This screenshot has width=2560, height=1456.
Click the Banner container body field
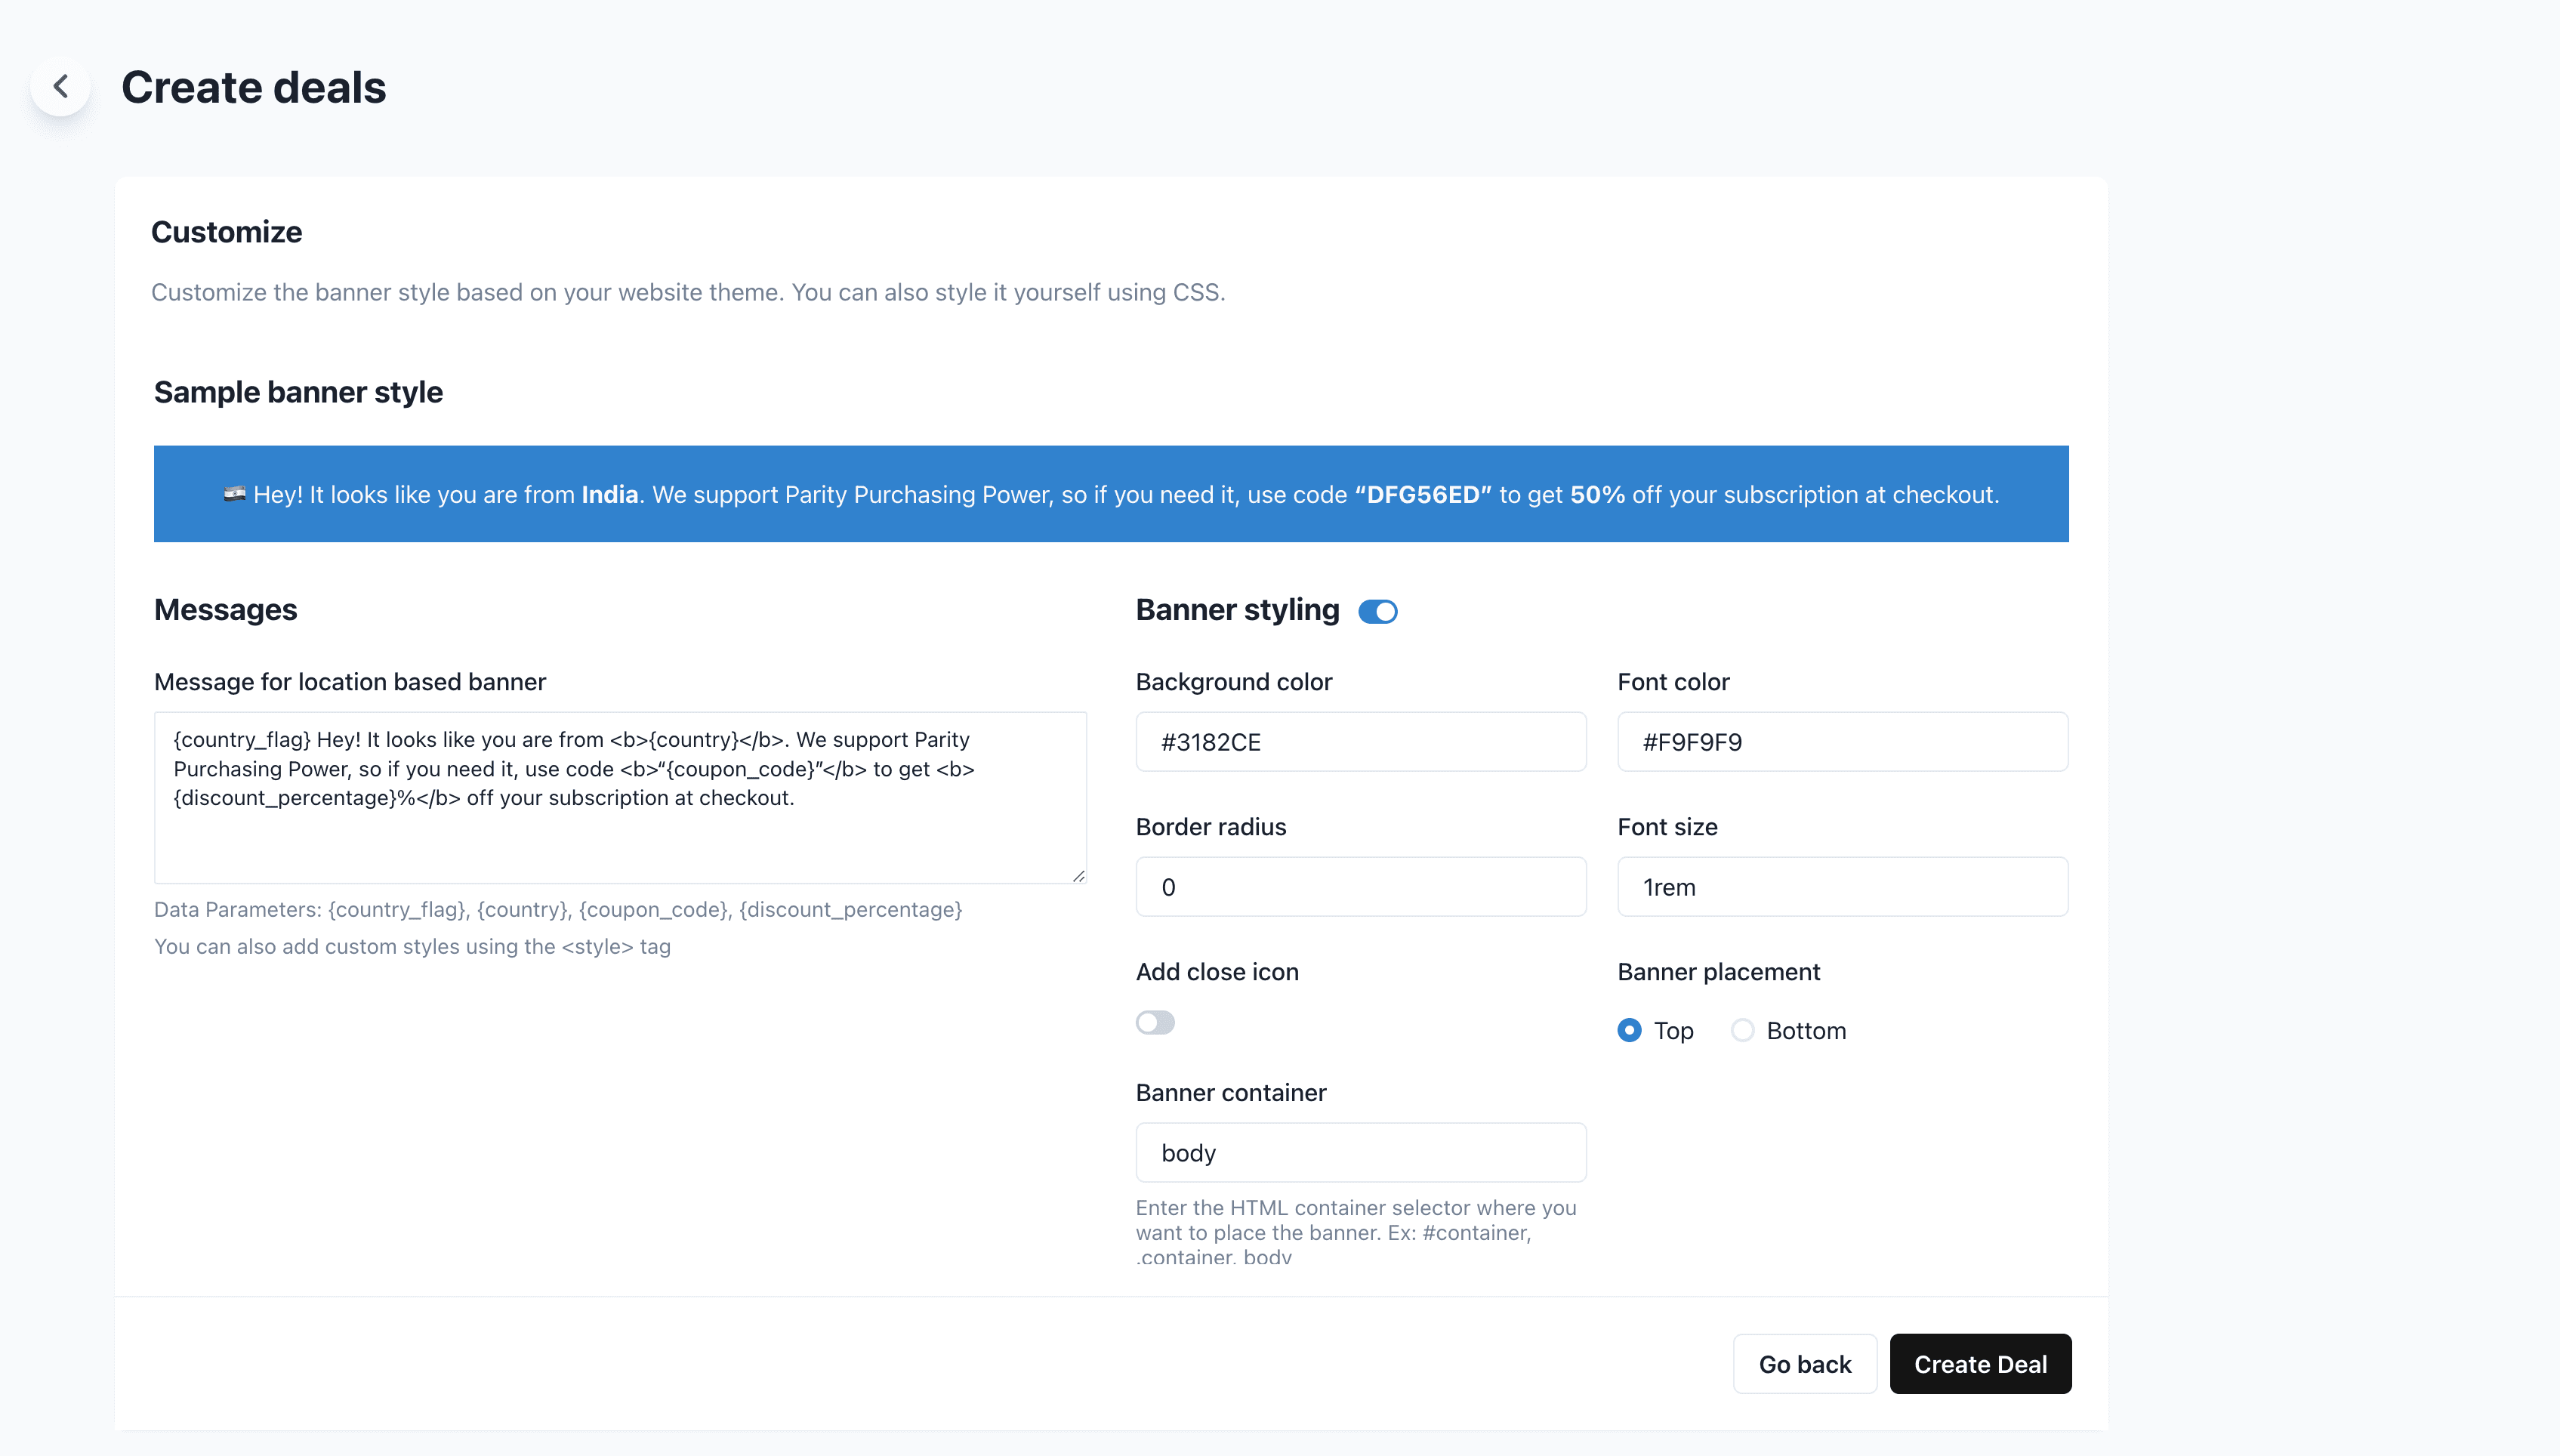[1361, 1152]
